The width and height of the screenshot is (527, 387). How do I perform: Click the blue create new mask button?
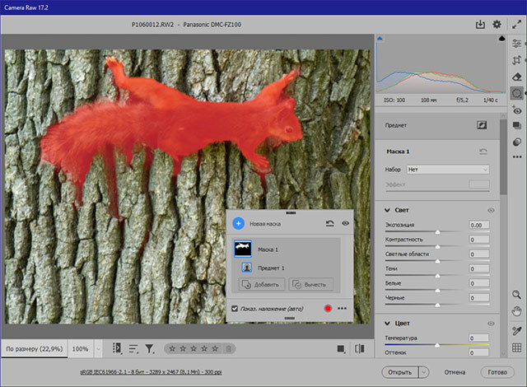tap(238, 223)
